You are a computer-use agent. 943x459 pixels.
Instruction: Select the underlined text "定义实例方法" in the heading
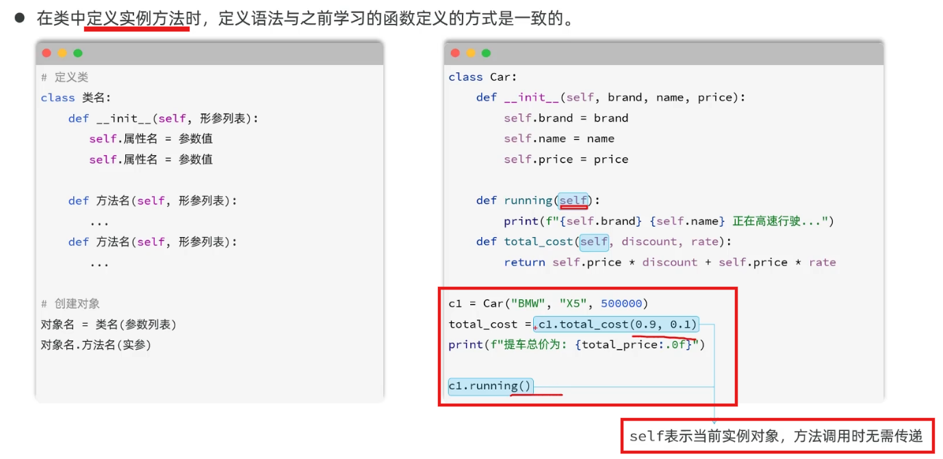(136, 18)
